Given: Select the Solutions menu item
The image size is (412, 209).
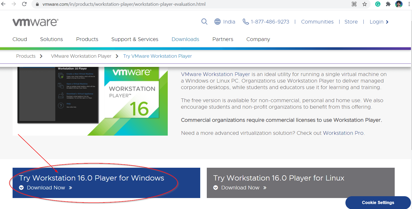Looking at the screenshot, I should pyautogui.click(x=51, y=39).
